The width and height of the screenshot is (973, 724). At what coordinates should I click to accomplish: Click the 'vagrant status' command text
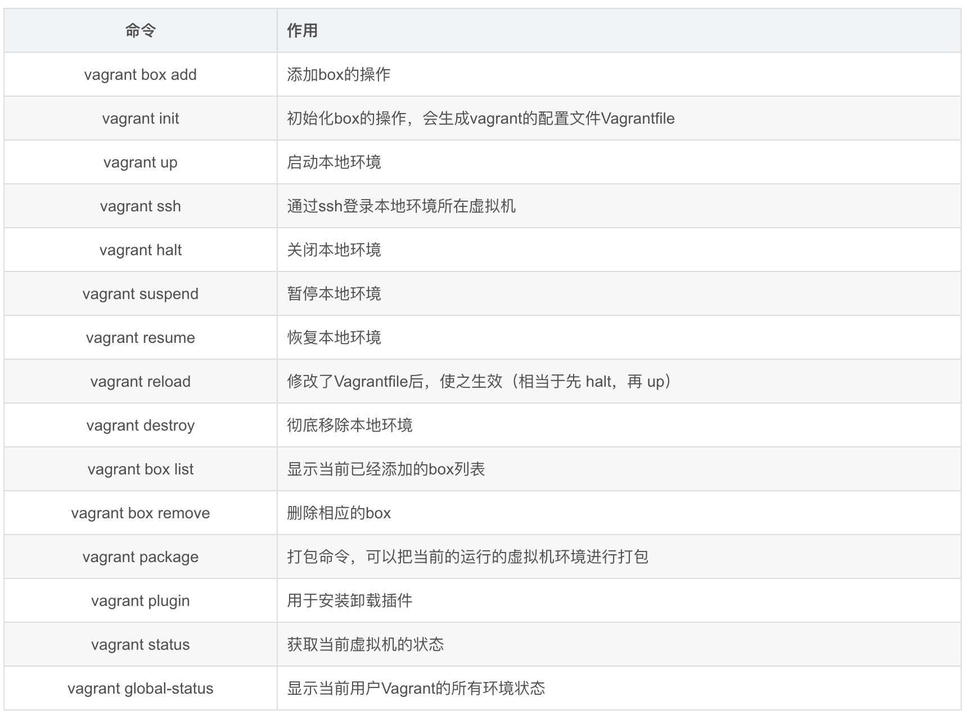(x=140, y=645)
